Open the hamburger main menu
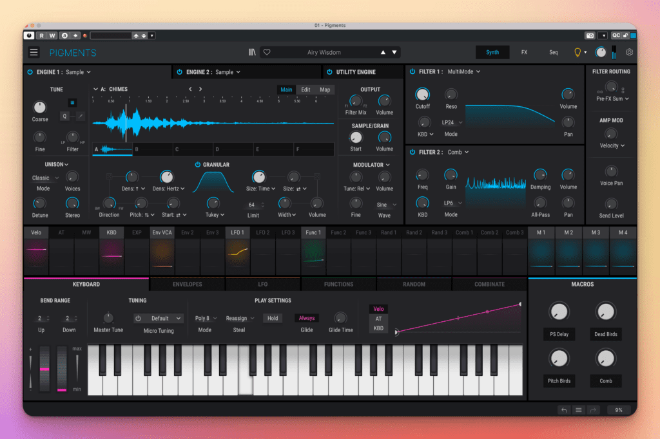 coord(34,52)
